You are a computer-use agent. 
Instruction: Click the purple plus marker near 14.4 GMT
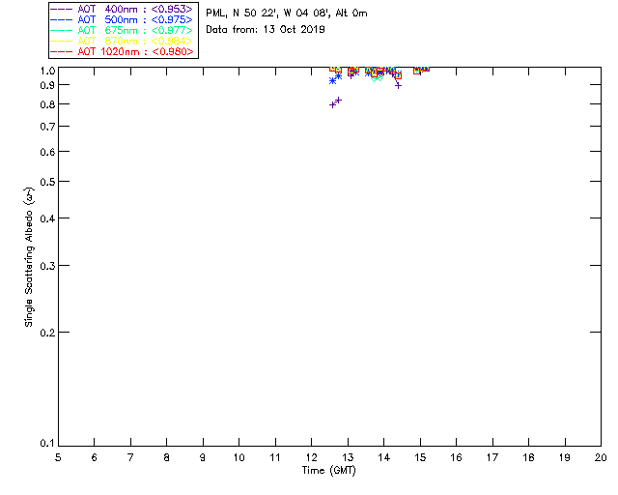point(398,85)
